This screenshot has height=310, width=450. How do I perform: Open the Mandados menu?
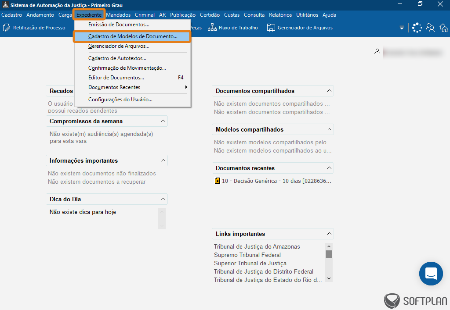pos(118,15)
